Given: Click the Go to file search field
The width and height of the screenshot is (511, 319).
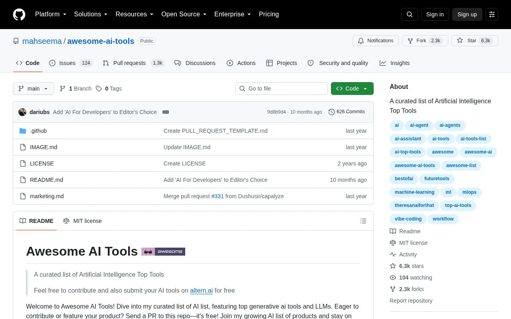Looking at the screenshot, I should click(281, 89).
